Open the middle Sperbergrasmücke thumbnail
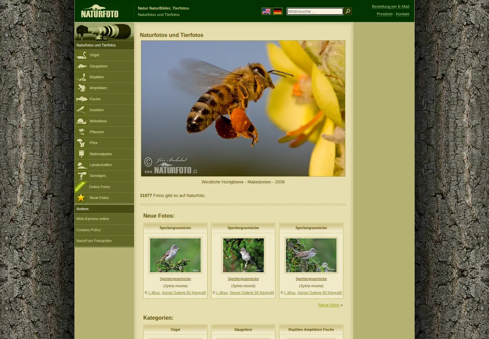Screen dimensions: 489x339 243,255
